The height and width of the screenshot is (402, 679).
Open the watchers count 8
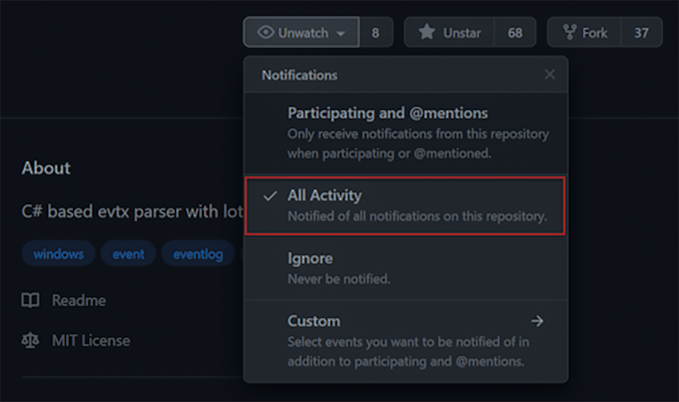click(375, 33)
